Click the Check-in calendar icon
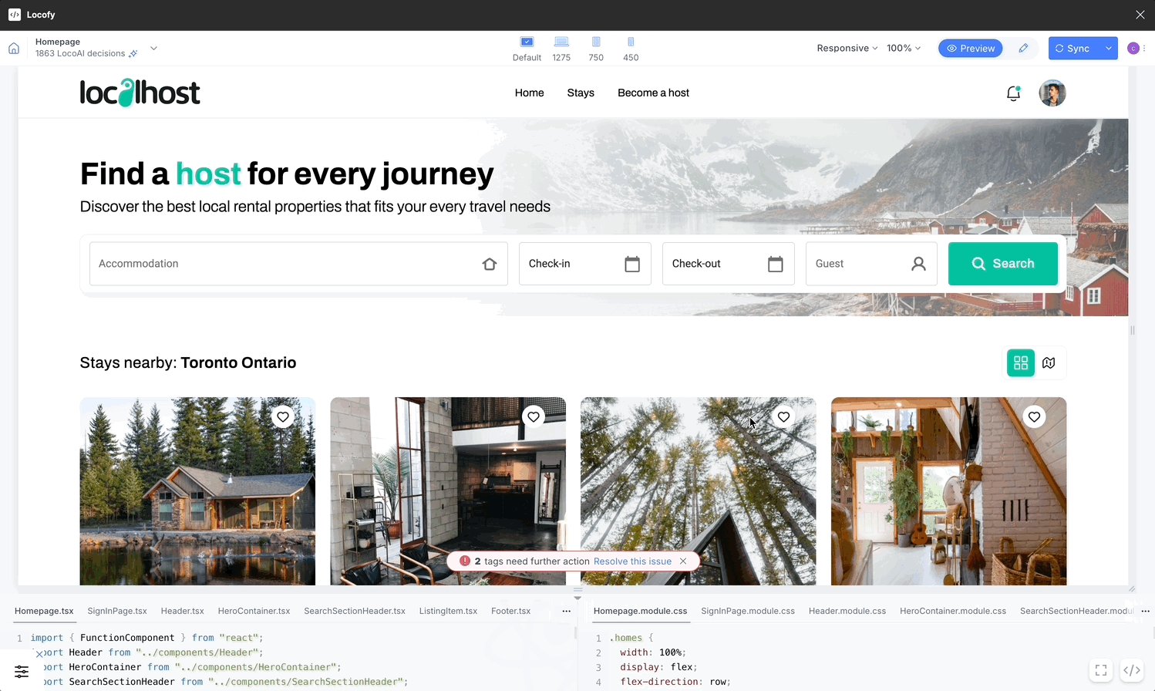The width and height of the screenshot is (1155, 691). (x=632, y=264)
